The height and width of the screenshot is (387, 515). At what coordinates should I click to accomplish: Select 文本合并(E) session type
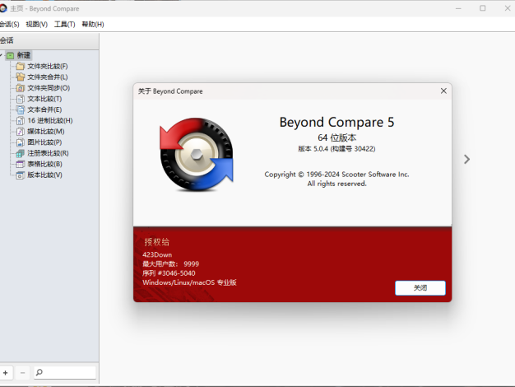tap(44, 110)
